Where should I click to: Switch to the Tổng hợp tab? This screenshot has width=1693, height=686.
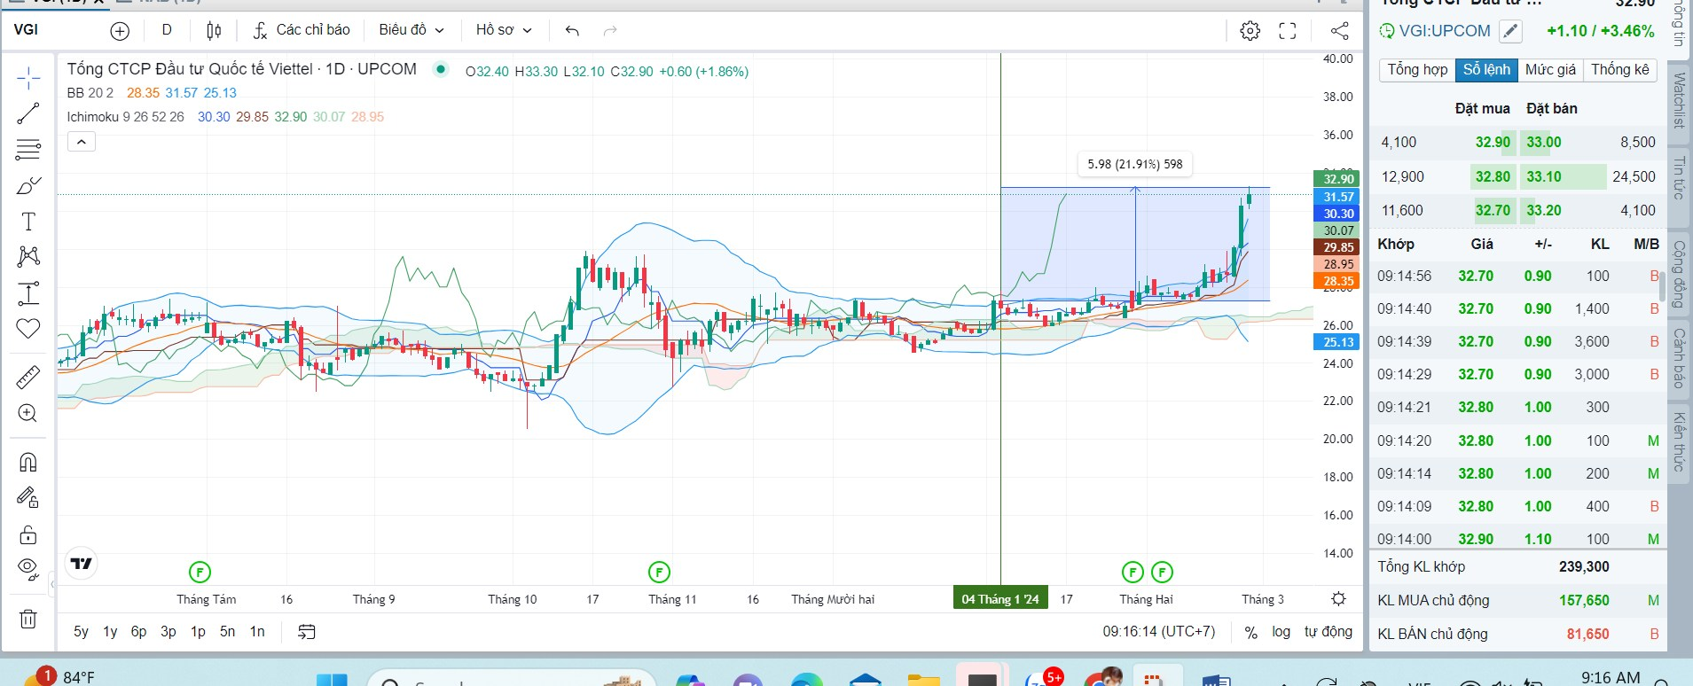pos(1417,69)
